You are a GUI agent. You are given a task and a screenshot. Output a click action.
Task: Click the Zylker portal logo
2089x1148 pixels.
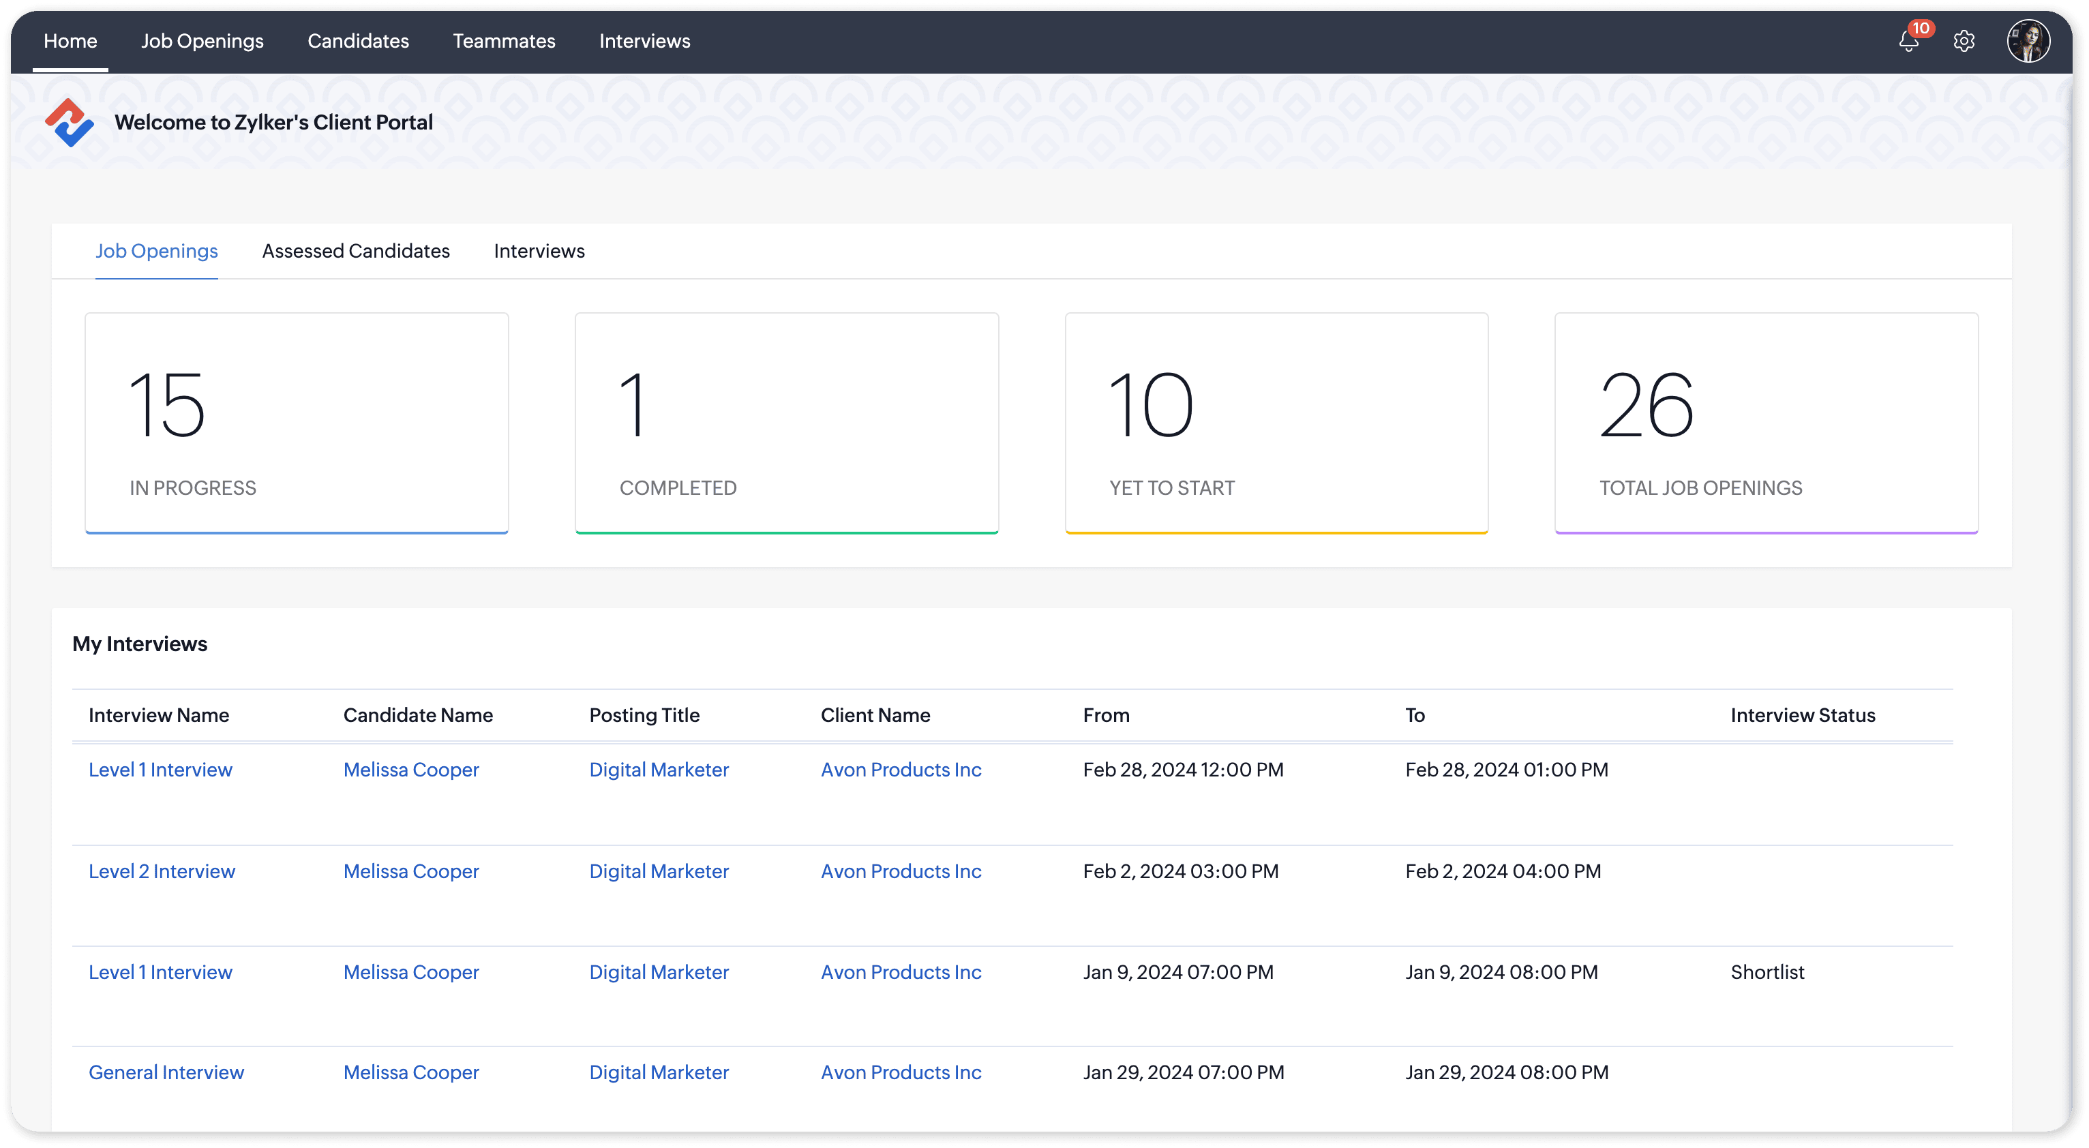(x=69, y=123)
